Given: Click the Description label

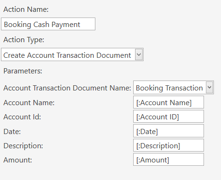Looking at the screenshot, I should tap(23, 145).
